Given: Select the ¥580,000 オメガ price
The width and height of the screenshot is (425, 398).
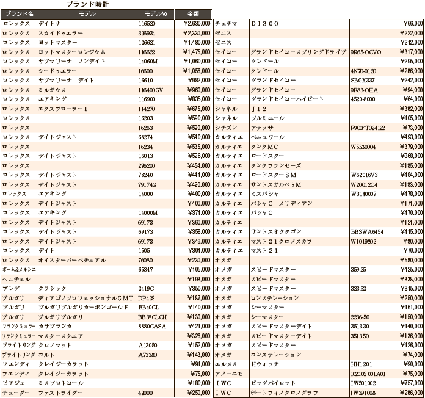Looking at the screenshot, I should pyautogui.click(x=411, y=260).
